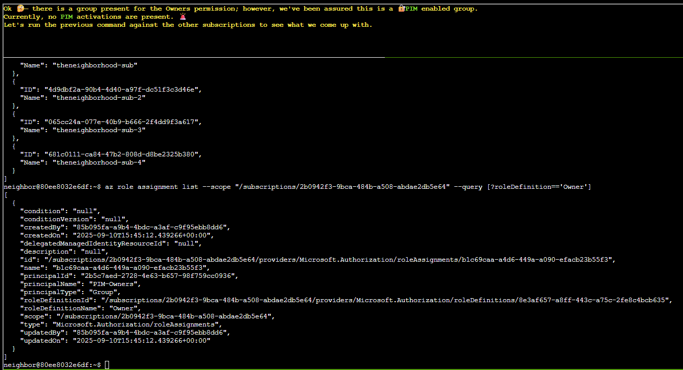Click the "createdOn" timestamp line
Image resolution: width=683 pixels, height=370 pixels.
pyautogui.click(x=117, y=235)
